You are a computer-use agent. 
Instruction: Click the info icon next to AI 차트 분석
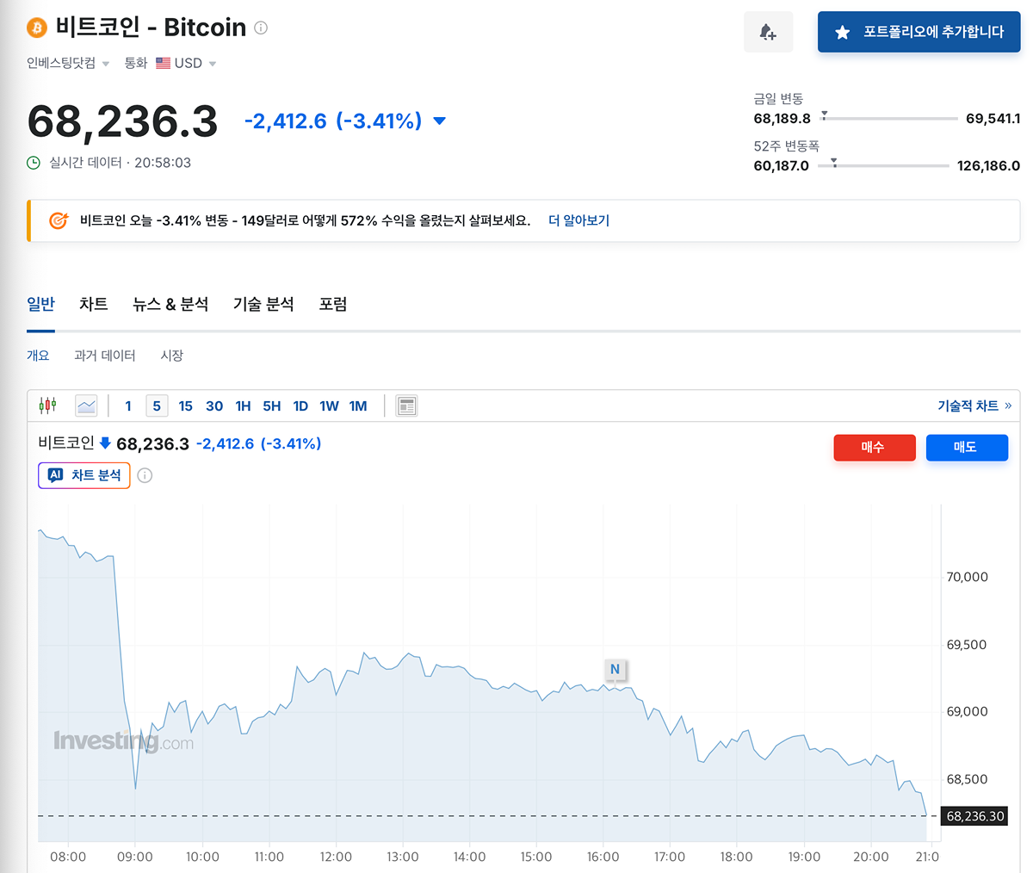(x=145, y=475)
